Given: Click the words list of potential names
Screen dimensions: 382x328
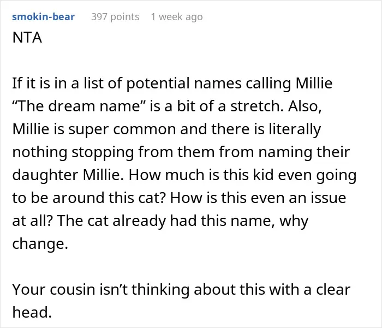Looking at the screenshot, I should tap(163, 84).
